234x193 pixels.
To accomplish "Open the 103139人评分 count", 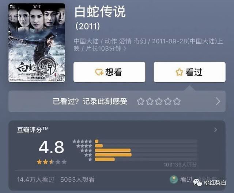I will coord(180,165).
